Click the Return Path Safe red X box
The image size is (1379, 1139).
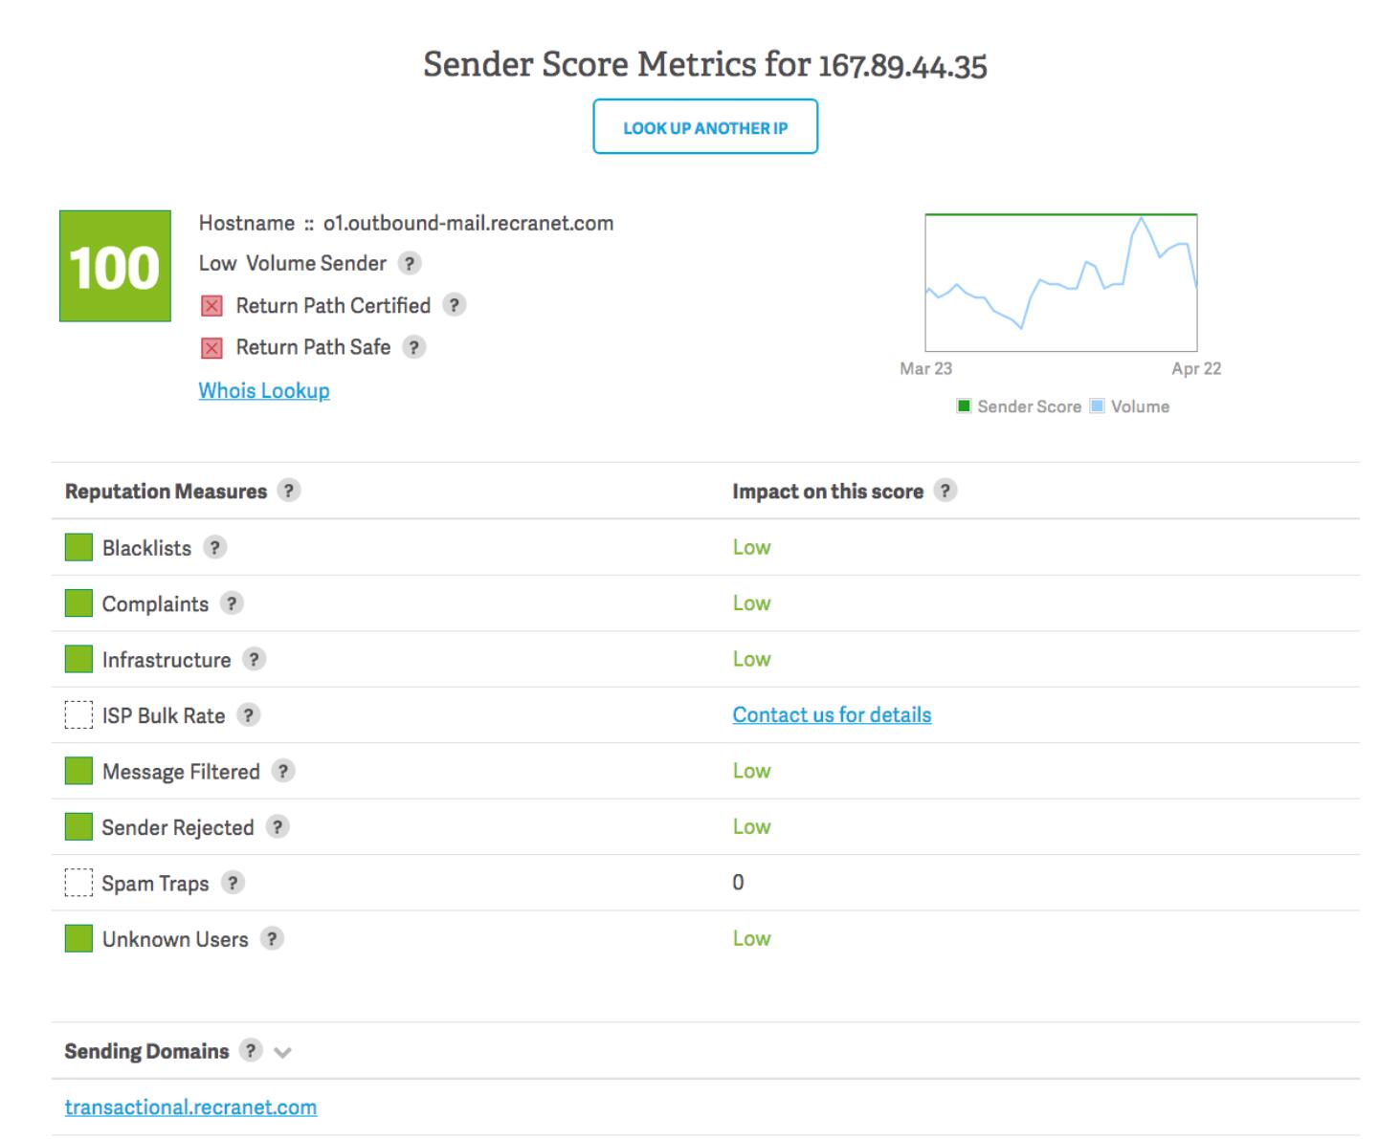coord(211,348)
